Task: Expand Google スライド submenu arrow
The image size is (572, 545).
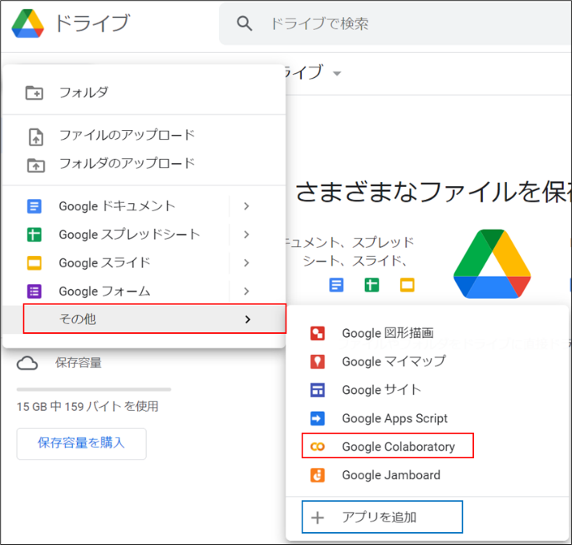Action: pyautogui.click(x=246, y=262)
